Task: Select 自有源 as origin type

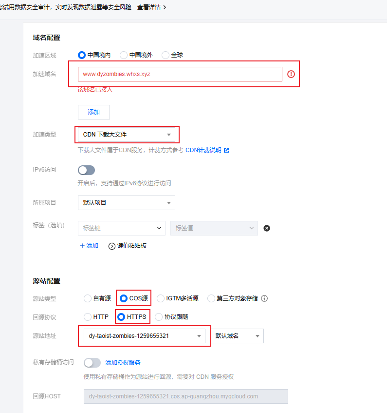Action: 88,298
